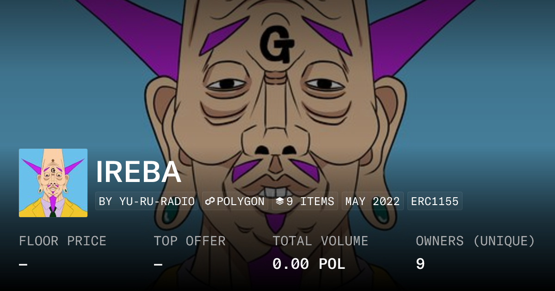Screen dimensions: 555x291
Task: Select the dash value under TOP OFFER
Action: tap(158, 265)
